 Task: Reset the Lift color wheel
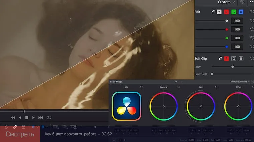pos(141,87)
